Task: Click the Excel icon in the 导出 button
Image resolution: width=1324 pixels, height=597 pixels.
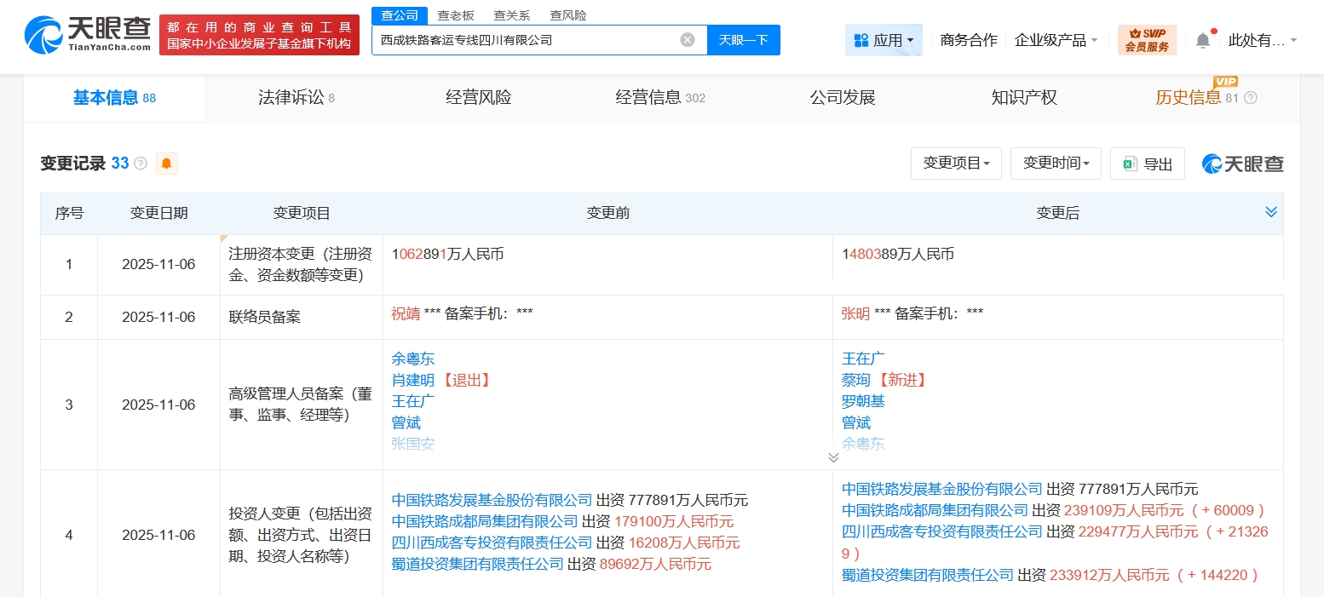Action: click(1131, 164)
